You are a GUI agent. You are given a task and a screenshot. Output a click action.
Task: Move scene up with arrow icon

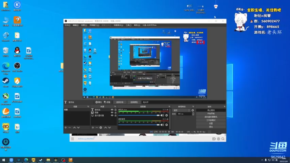(x=74, y=128)
